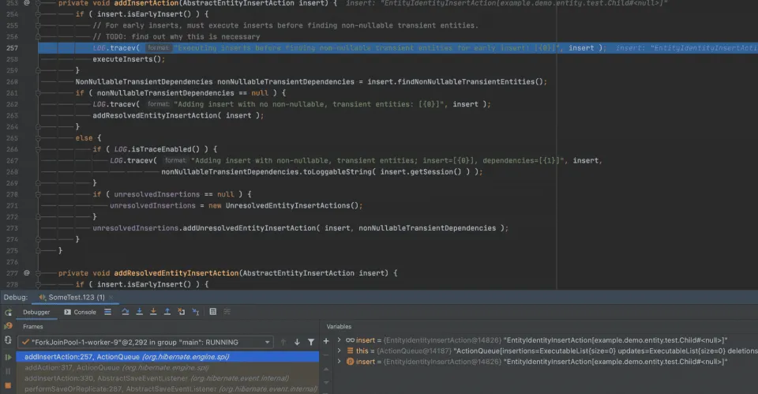
Task: Click the Drop Frame icon
Action: [182, 312]
